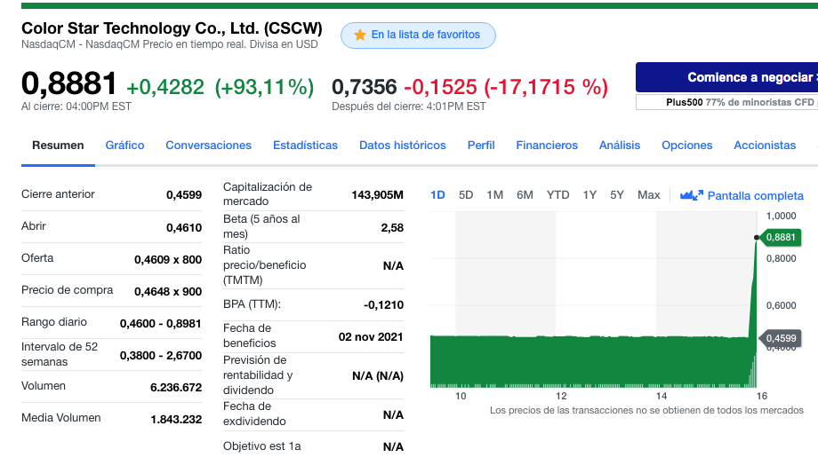Click the BPA (TTM) value -0,1210
818x473 pixels.
383,305
